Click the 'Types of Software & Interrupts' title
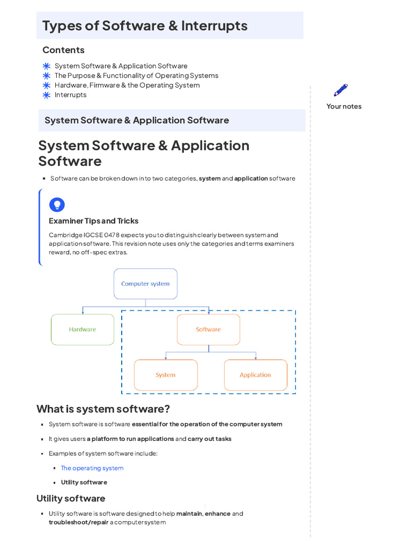This screenshot has width=408, height=544. tap(145, 25)
